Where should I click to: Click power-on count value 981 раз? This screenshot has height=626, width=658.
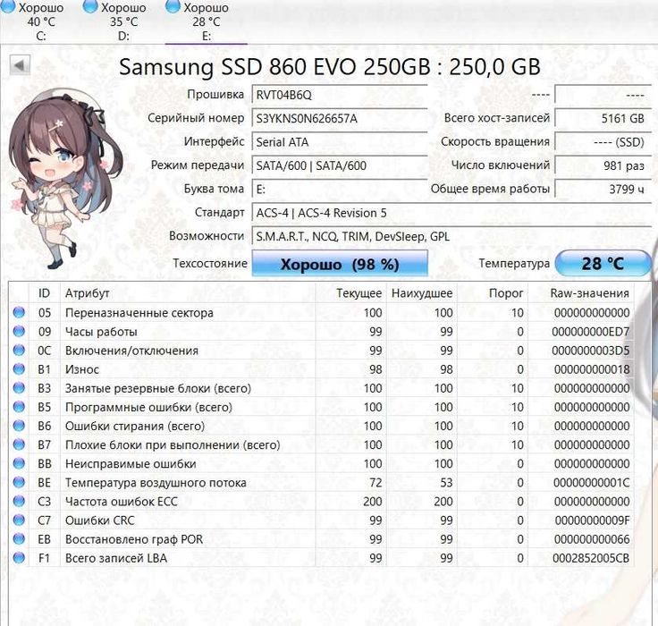(x=603, y=165)
